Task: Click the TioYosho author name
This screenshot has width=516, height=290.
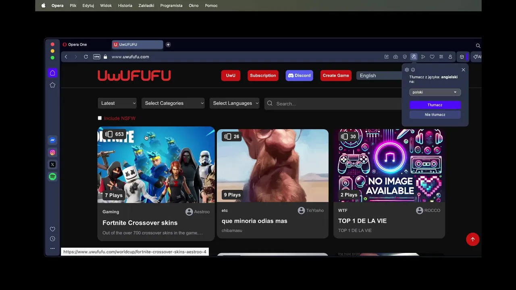Action: 315,210
